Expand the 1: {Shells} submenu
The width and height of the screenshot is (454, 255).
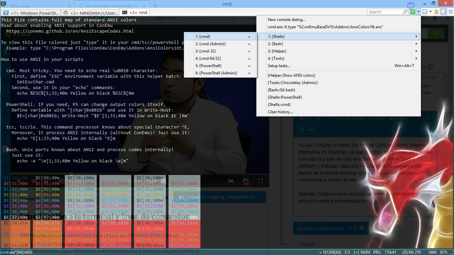click(339, 36)
